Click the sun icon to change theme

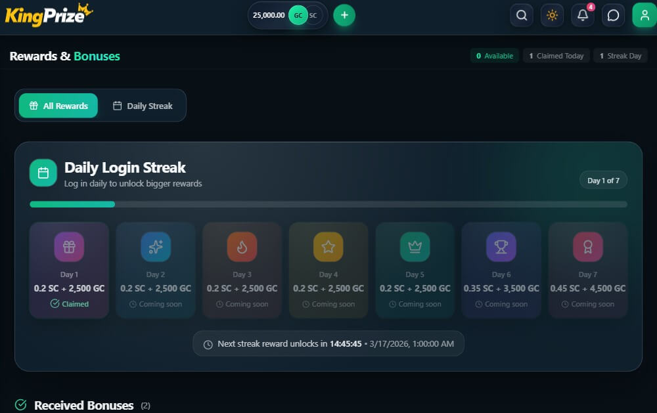(552, 15)
